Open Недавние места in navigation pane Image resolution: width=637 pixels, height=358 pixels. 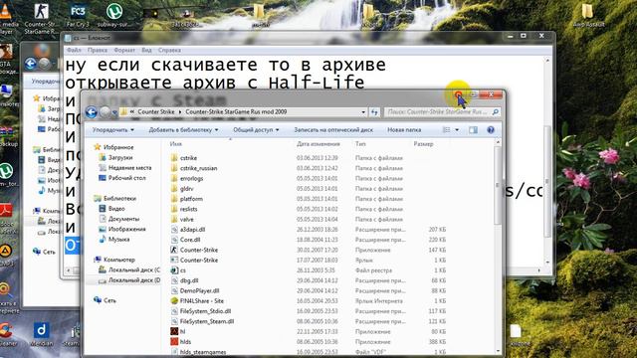[125, 168]
